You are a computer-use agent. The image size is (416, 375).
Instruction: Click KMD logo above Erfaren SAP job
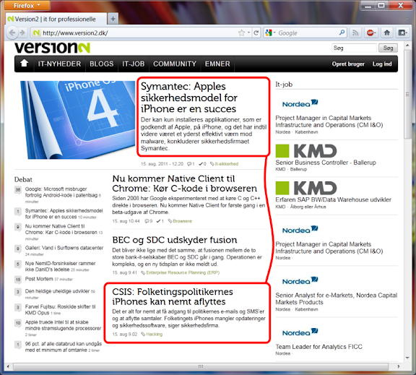click(306, 188)
